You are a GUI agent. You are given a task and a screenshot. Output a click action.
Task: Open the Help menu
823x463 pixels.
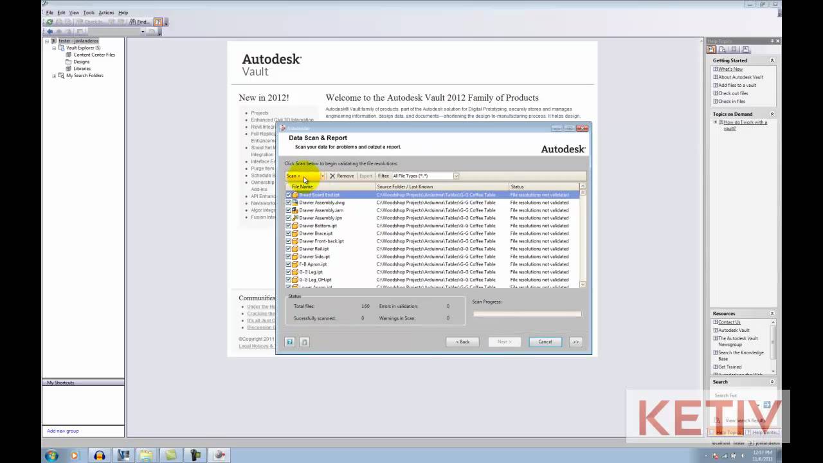(123, 13)
